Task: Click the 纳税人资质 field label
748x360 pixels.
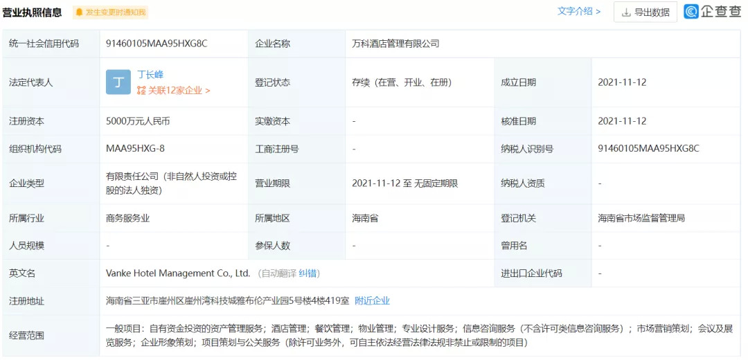Action: 522,183
